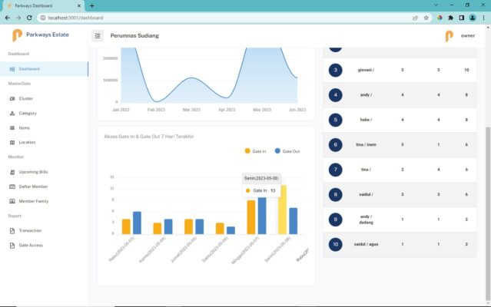
Task: Select Transaction in the Report menu
Action: tap(30, 230)
